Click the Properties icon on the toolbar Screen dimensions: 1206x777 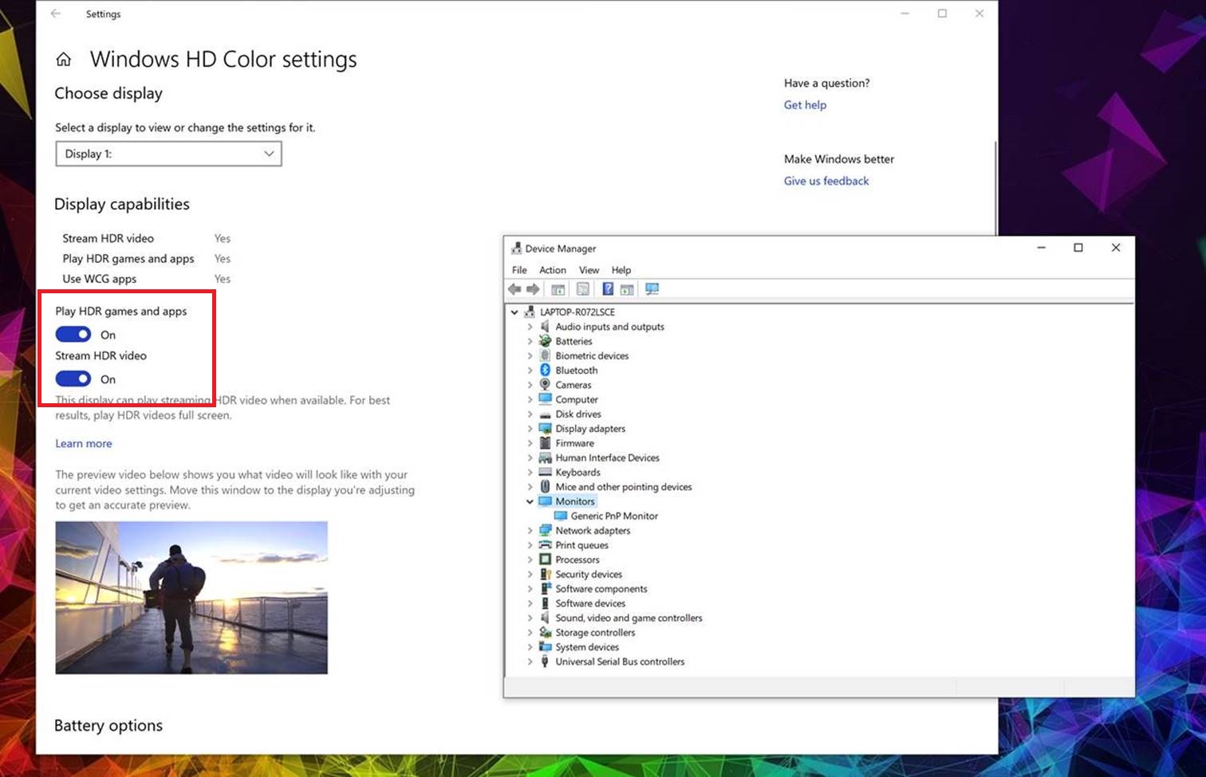pos(581,288)
